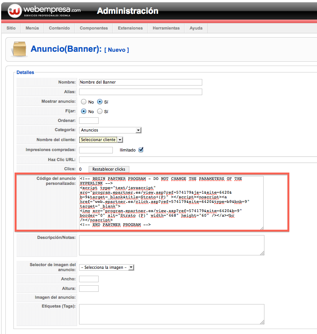Screen dimensions: 317x334
Task: Click the Ancho input field
Action: [89, 279]
